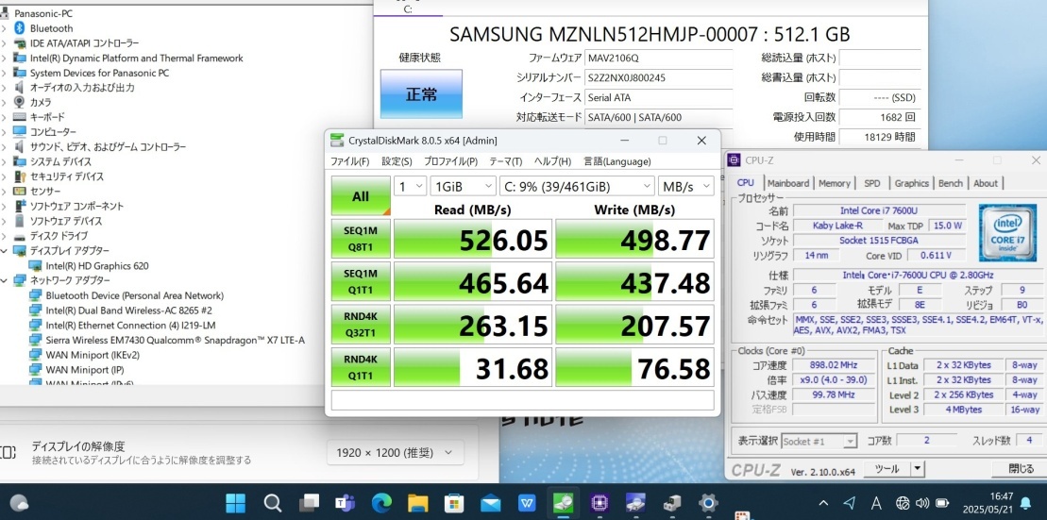The width and height of the screenshot is (1047, 520).
Task: Open the 1GiB test size dropdown
Action: point(463,186)
